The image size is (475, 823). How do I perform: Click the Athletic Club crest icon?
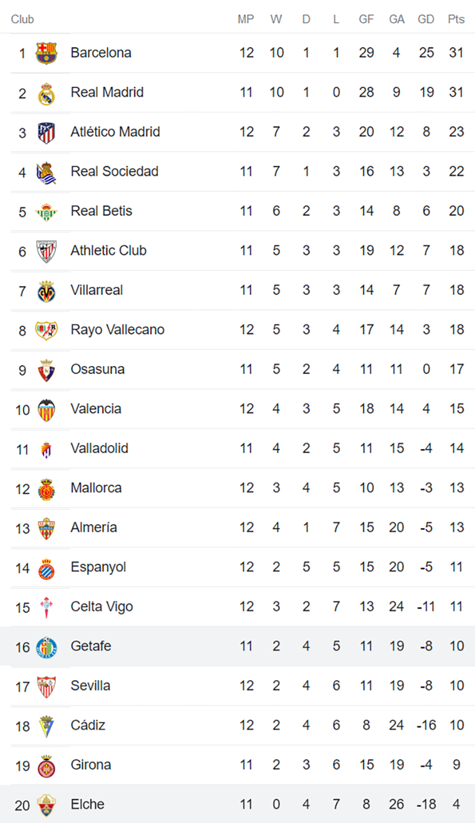pyautogui.click(x=46, y=251)
